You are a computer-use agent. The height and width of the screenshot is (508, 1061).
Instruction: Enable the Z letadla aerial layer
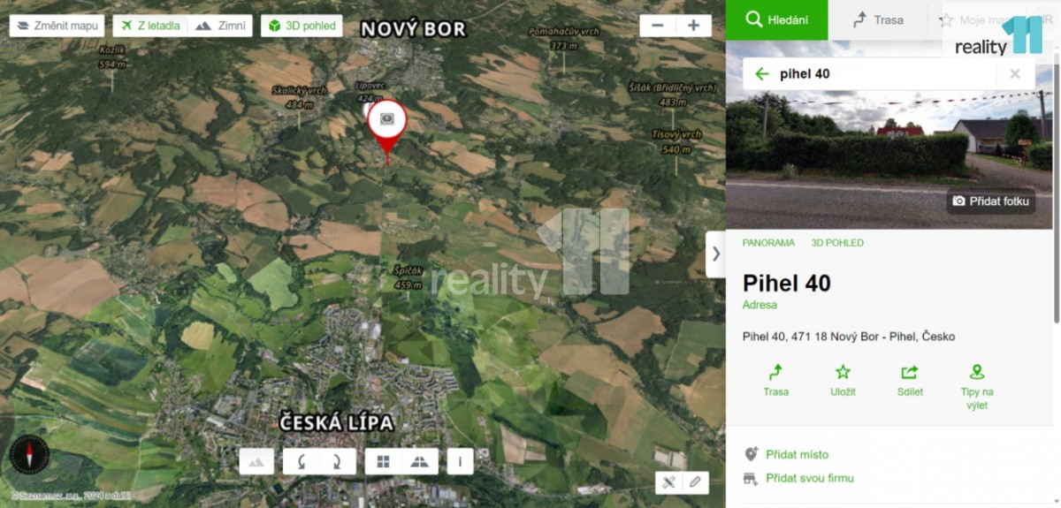click(x=149, y=26)
